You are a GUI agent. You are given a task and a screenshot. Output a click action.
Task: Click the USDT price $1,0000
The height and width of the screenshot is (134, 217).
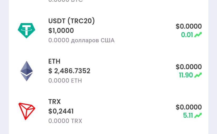(x=61, y=31)
